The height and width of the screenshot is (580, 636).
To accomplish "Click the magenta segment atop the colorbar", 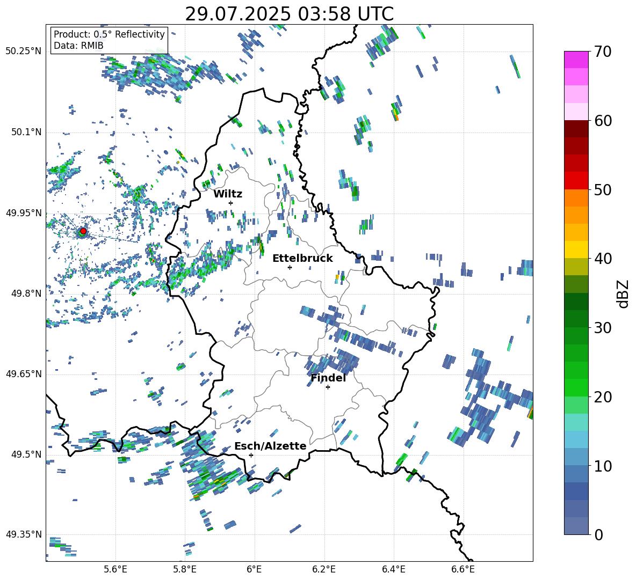I will tap(576, 60).
